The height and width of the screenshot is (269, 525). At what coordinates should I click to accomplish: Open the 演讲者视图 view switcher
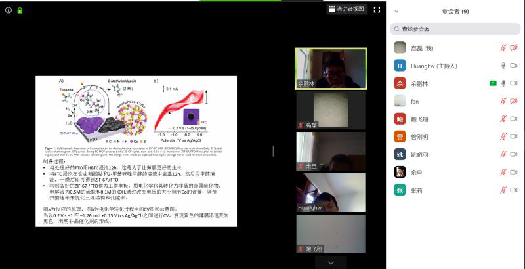tap(345, 9)
